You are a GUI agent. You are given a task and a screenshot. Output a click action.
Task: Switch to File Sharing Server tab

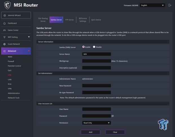pyautogui.click(x=43, y=20)
